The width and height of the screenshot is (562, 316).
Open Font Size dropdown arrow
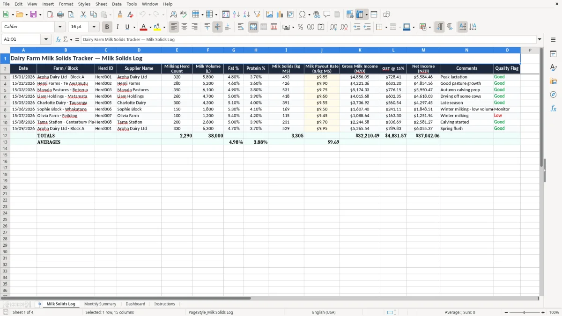pos(94,27)
